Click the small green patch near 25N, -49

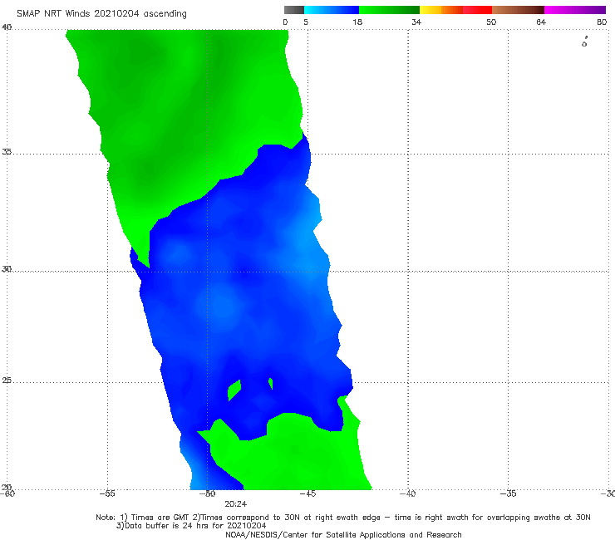pos(234,390)
